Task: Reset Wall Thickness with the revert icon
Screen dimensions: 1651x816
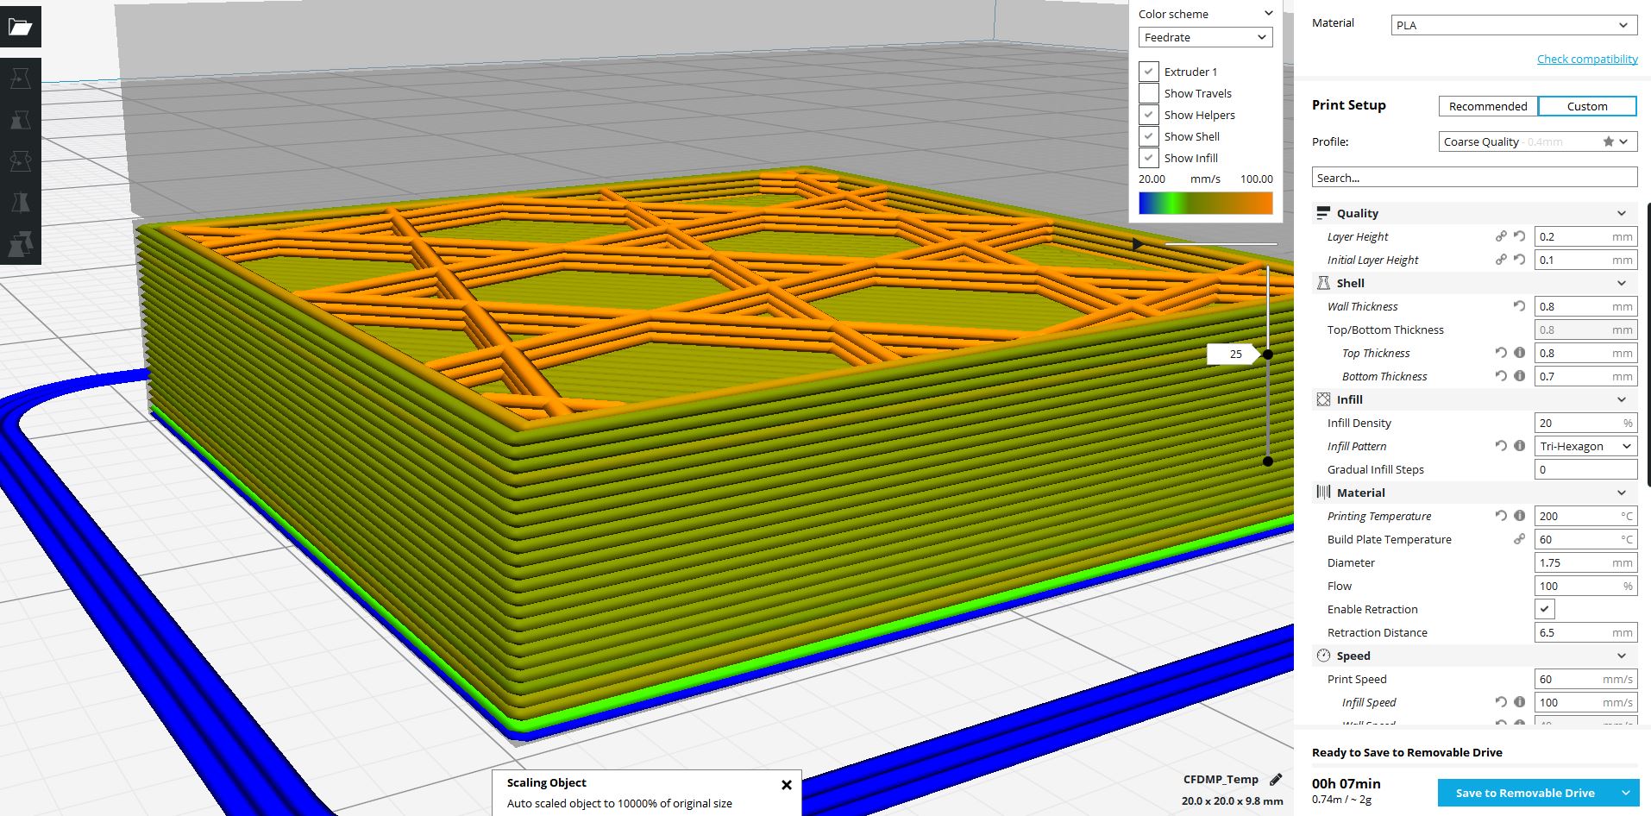Action: pos(1519,306)
